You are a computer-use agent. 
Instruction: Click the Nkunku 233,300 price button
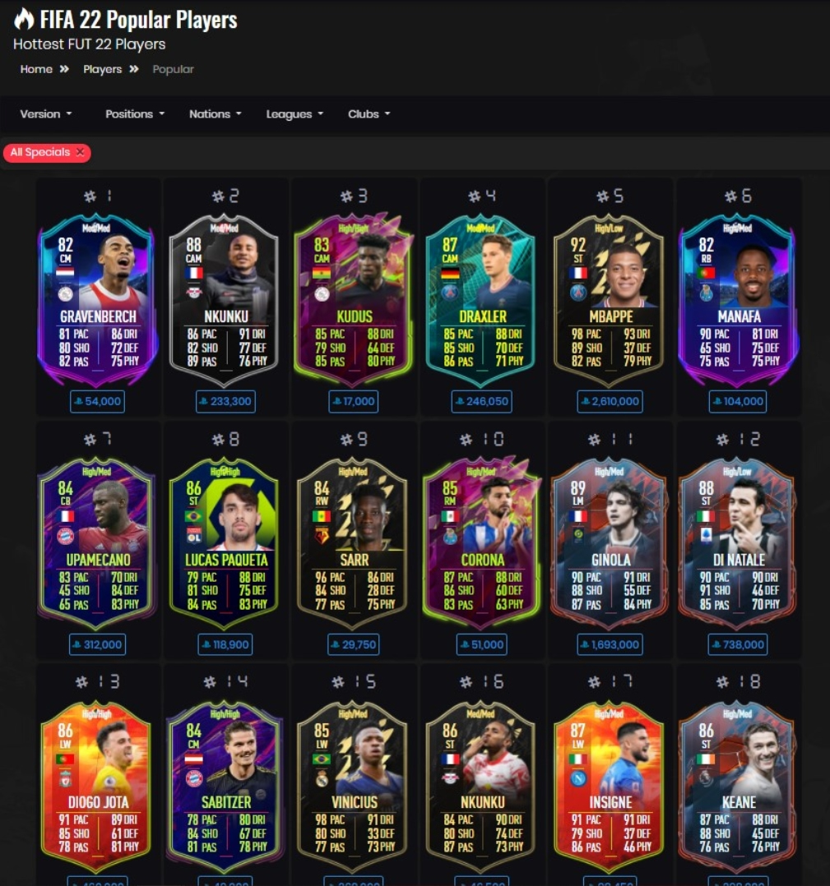click(225, 401)
